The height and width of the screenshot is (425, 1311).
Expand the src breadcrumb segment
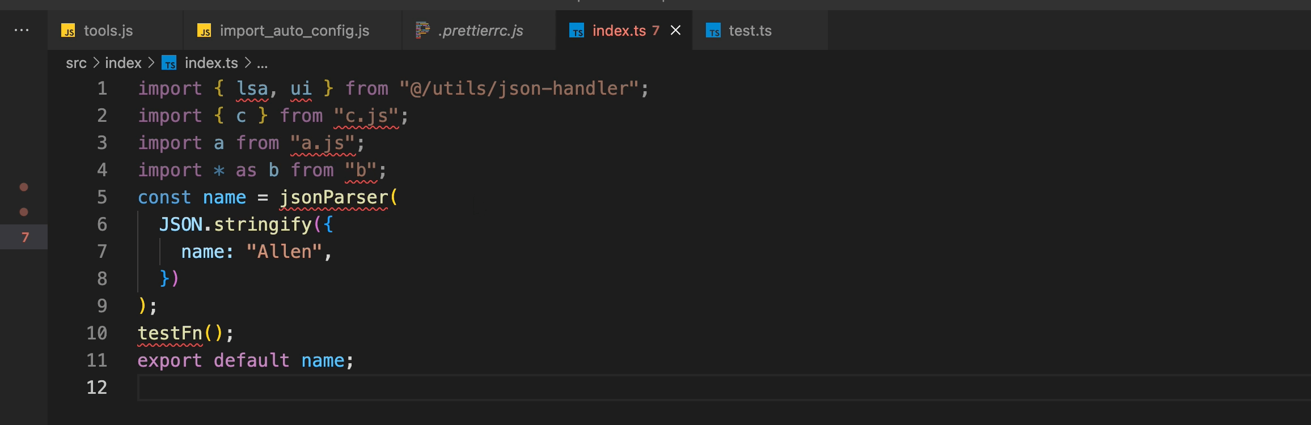click(x=76, y=63)
